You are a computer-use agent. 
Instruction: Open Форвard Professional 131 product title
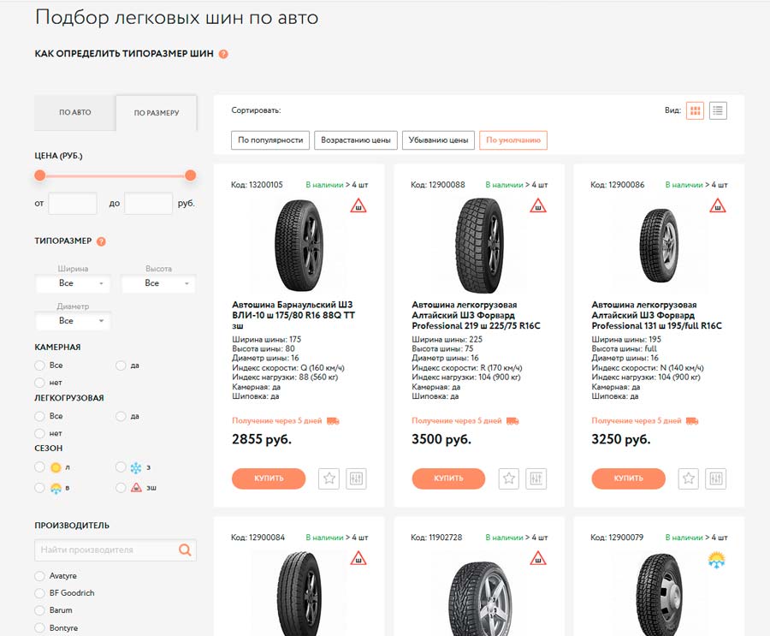click(656, 315)
